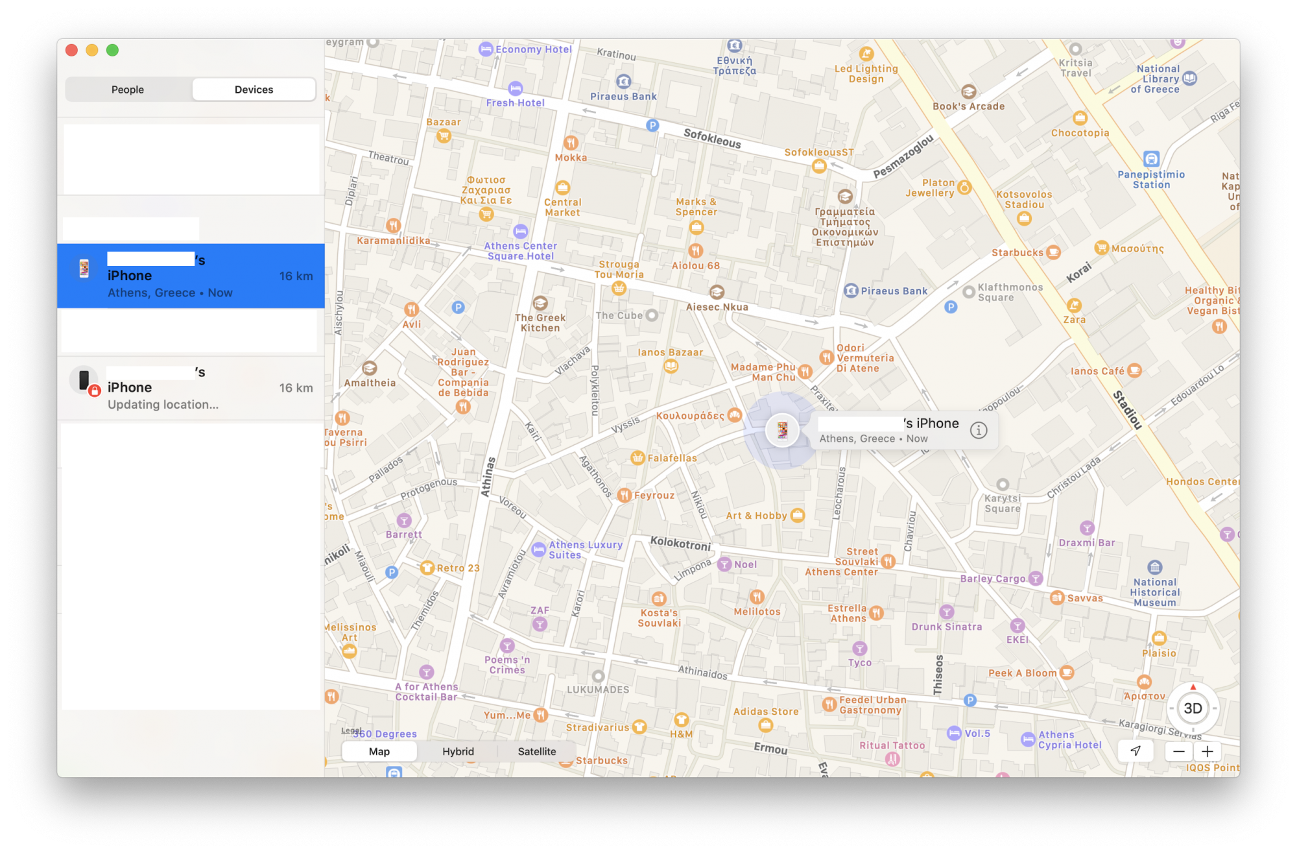Viewport: 1297px width, 853px height.
Task: Switch to the People tab
Action: coord(128,90)
